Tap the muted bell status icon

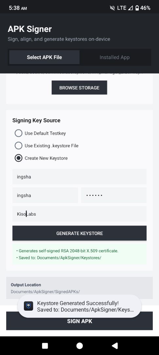(x=112, y=8)
